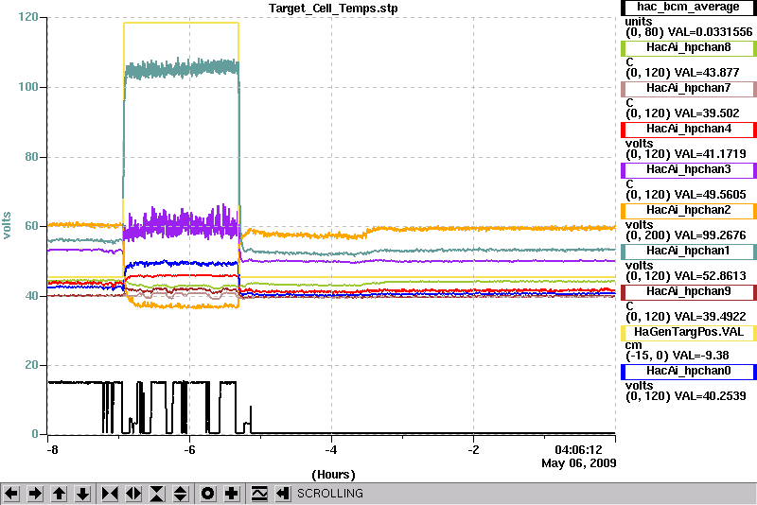Select the HaGenTargPos.VAL legend entry
Image resolution: width=757 pixels, height=505 pixels.
pyautogui.click(x=688, y=333)
